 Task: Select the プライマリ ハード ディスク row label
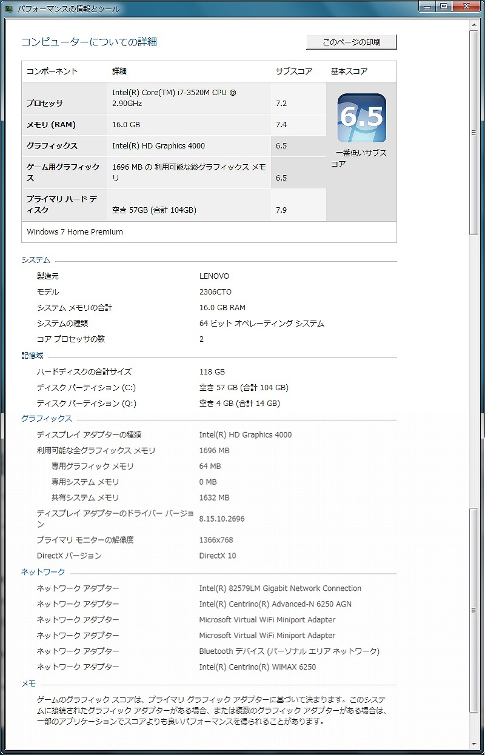click(x=61, y=205)
